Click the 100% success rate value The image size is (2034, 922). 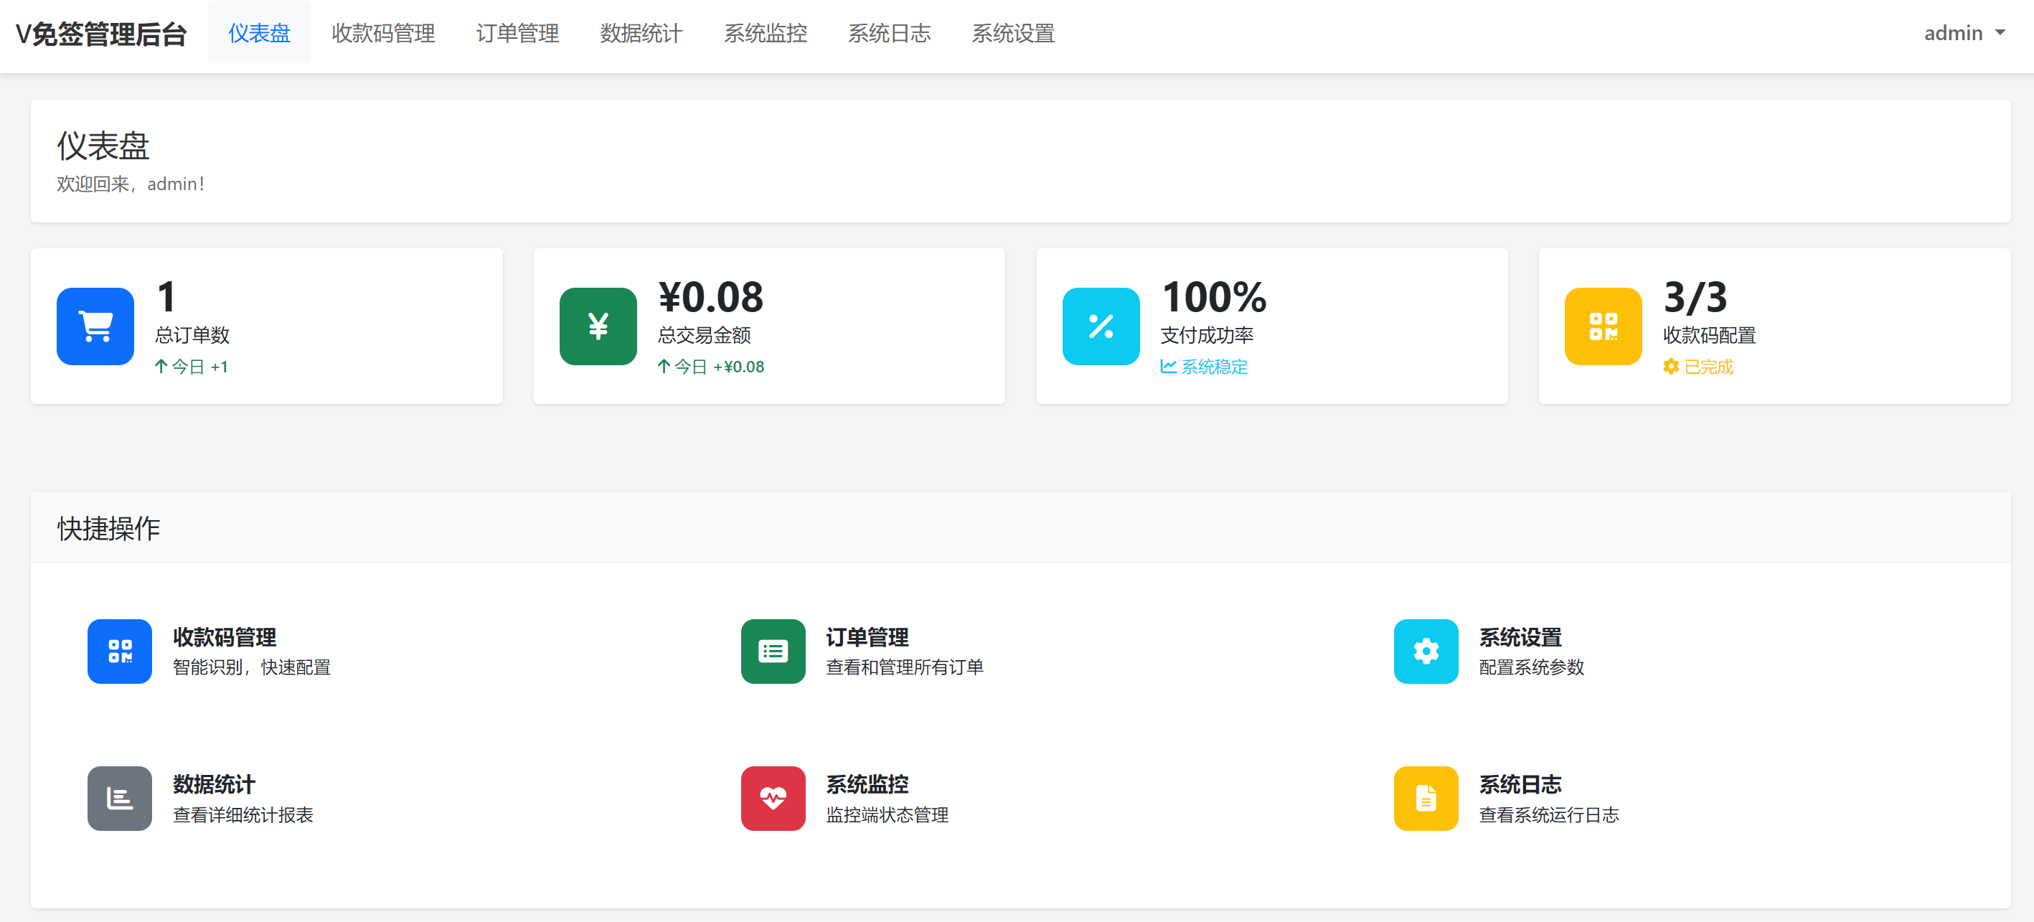1214,297
